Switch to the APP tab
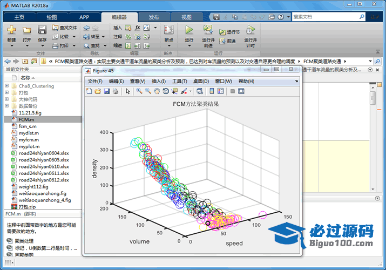 tap(84, 17)
